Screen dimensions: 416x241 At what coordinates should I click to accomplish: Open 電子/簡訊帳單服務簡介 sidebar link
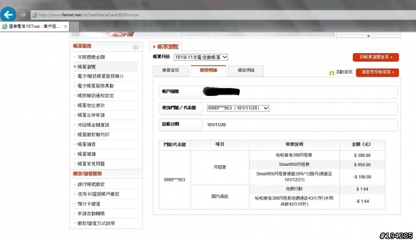pos(101,76)
